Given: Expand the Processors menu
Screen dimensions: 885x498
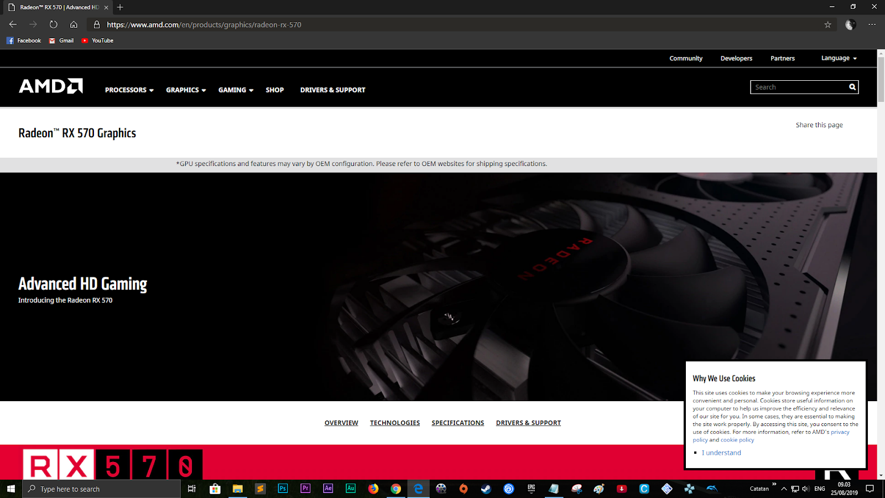Looking at the screenshot, I should 129,90.
